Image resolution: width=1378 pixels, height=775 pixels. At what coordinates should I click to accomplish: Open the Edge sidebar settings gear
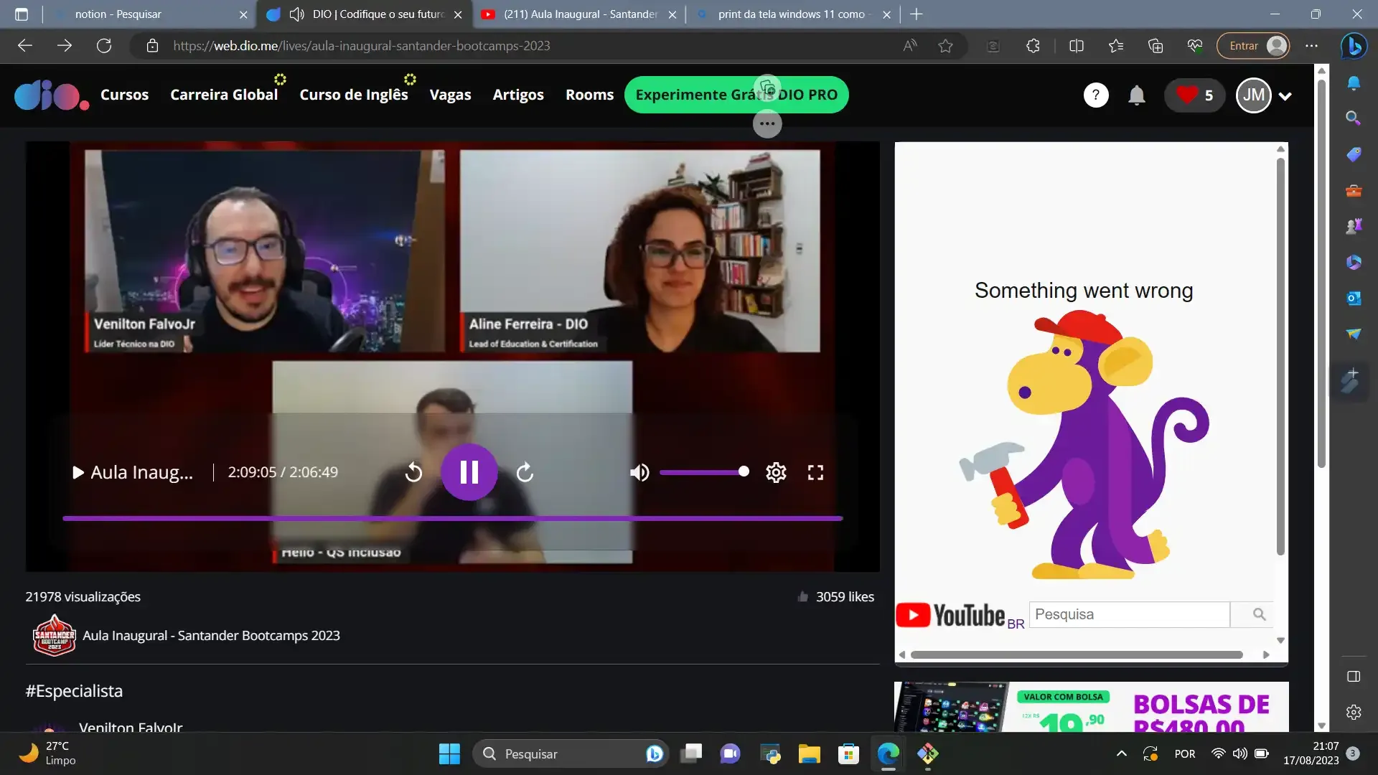tap(1353, 713)
